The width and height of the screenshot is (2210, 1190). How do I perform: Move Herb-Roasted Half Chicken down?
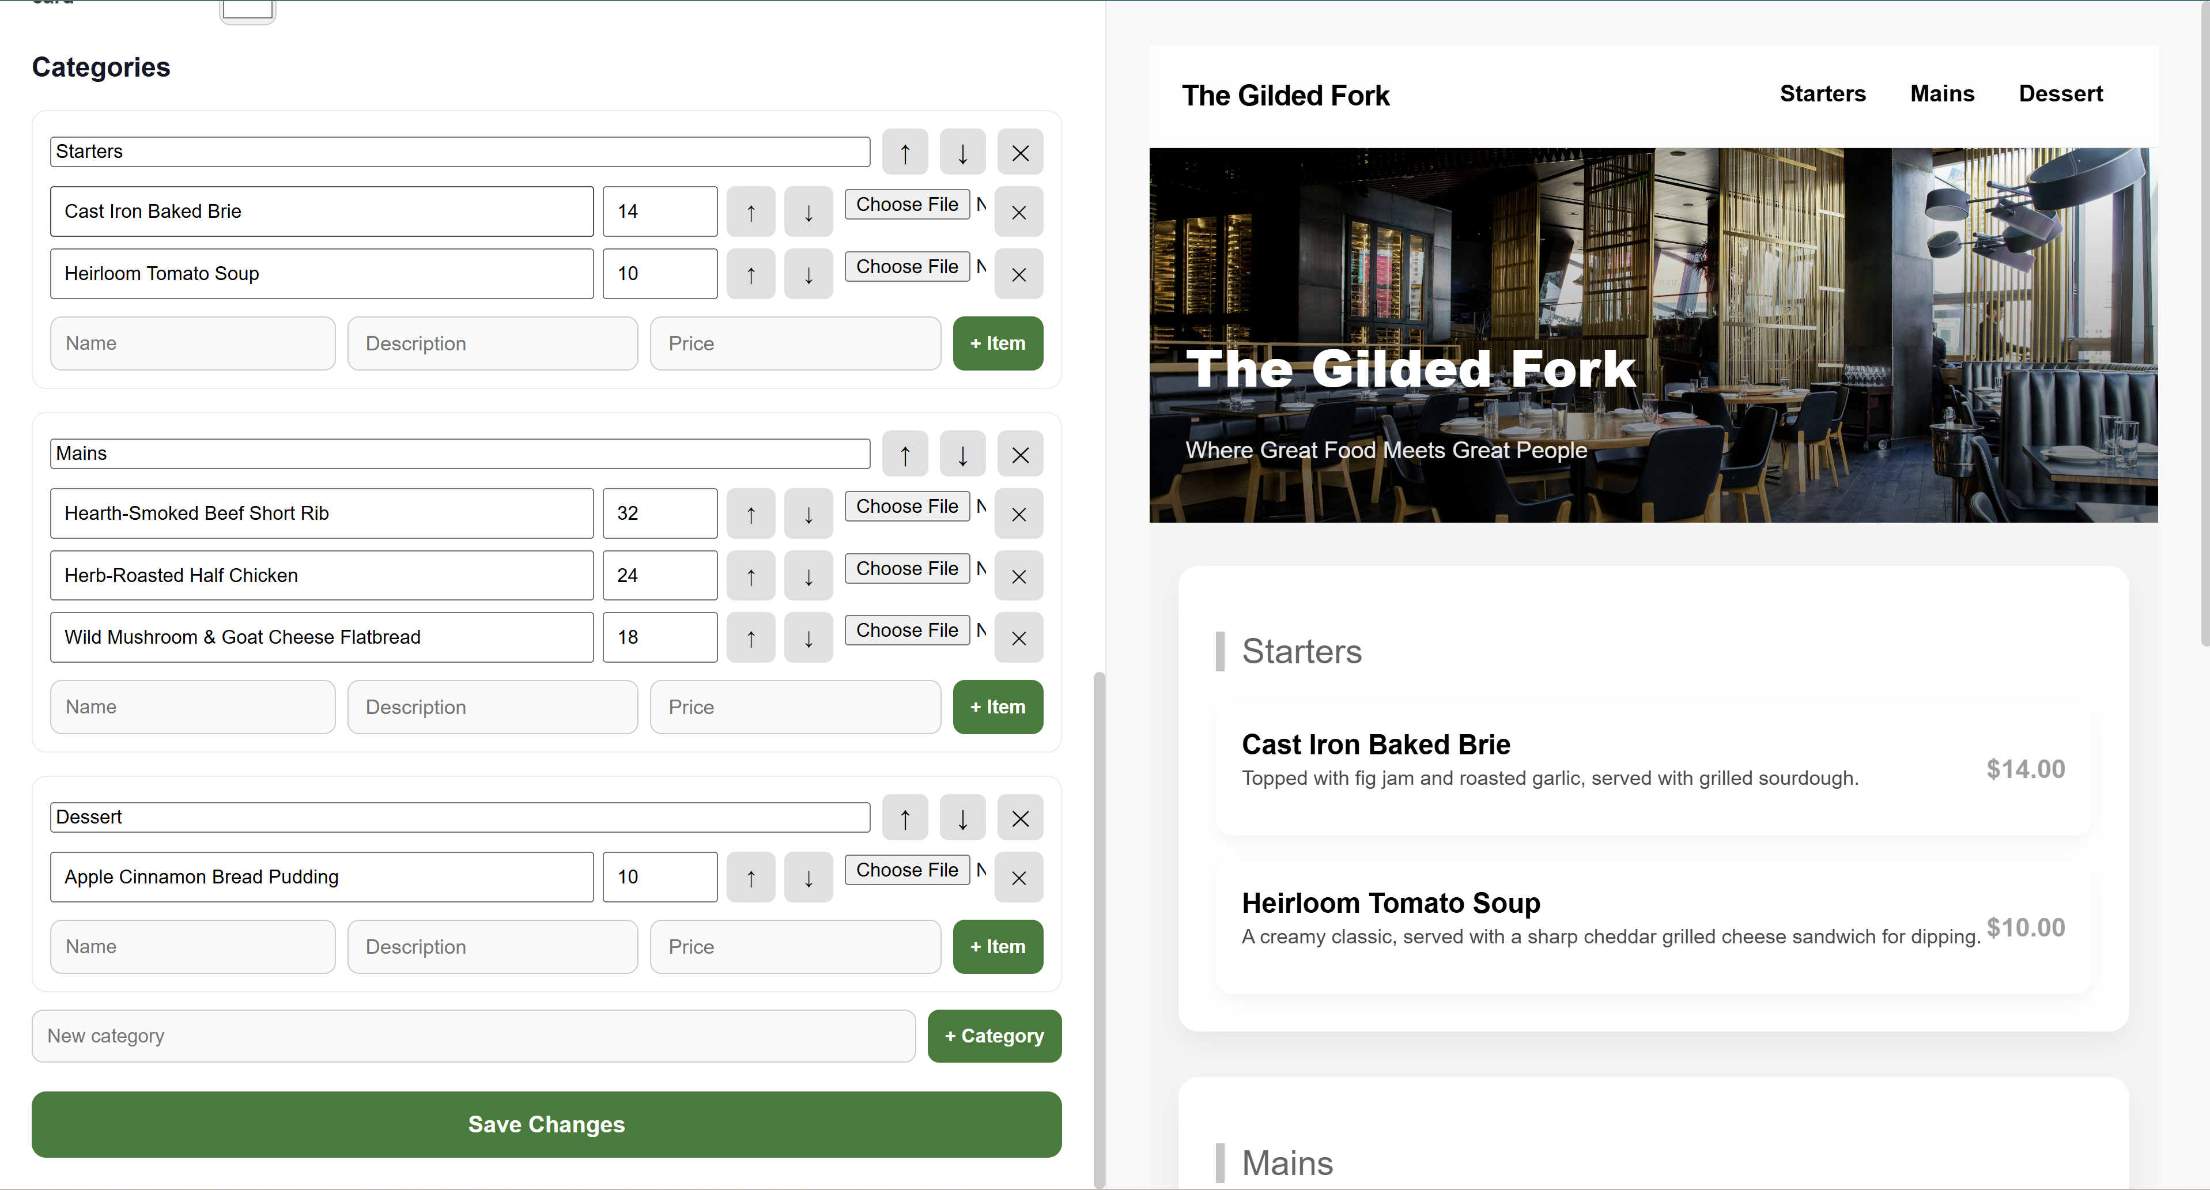pyautogui.click(x=807, y=576)
